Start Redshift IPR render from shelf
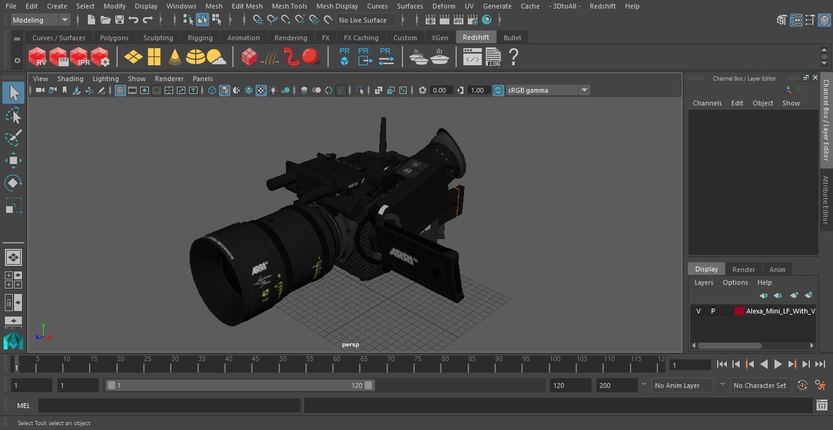Viewport: 833px width, 430px height. click(x=79, y=57)
